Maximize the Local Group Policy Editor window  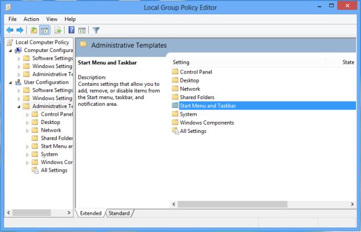point(332,6)
